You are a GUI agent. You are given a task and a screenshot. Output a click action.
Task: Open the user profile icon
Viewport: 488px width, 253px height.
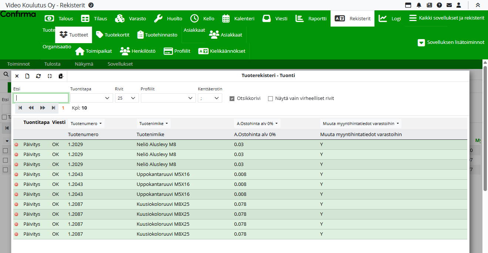coord(459,5)
